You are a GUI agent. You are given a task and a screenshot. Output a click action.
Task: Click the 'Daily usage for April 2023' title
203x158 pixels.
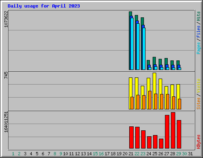pos(44,6)
